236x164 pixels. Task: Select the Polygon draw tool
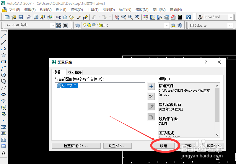[4, 55]
